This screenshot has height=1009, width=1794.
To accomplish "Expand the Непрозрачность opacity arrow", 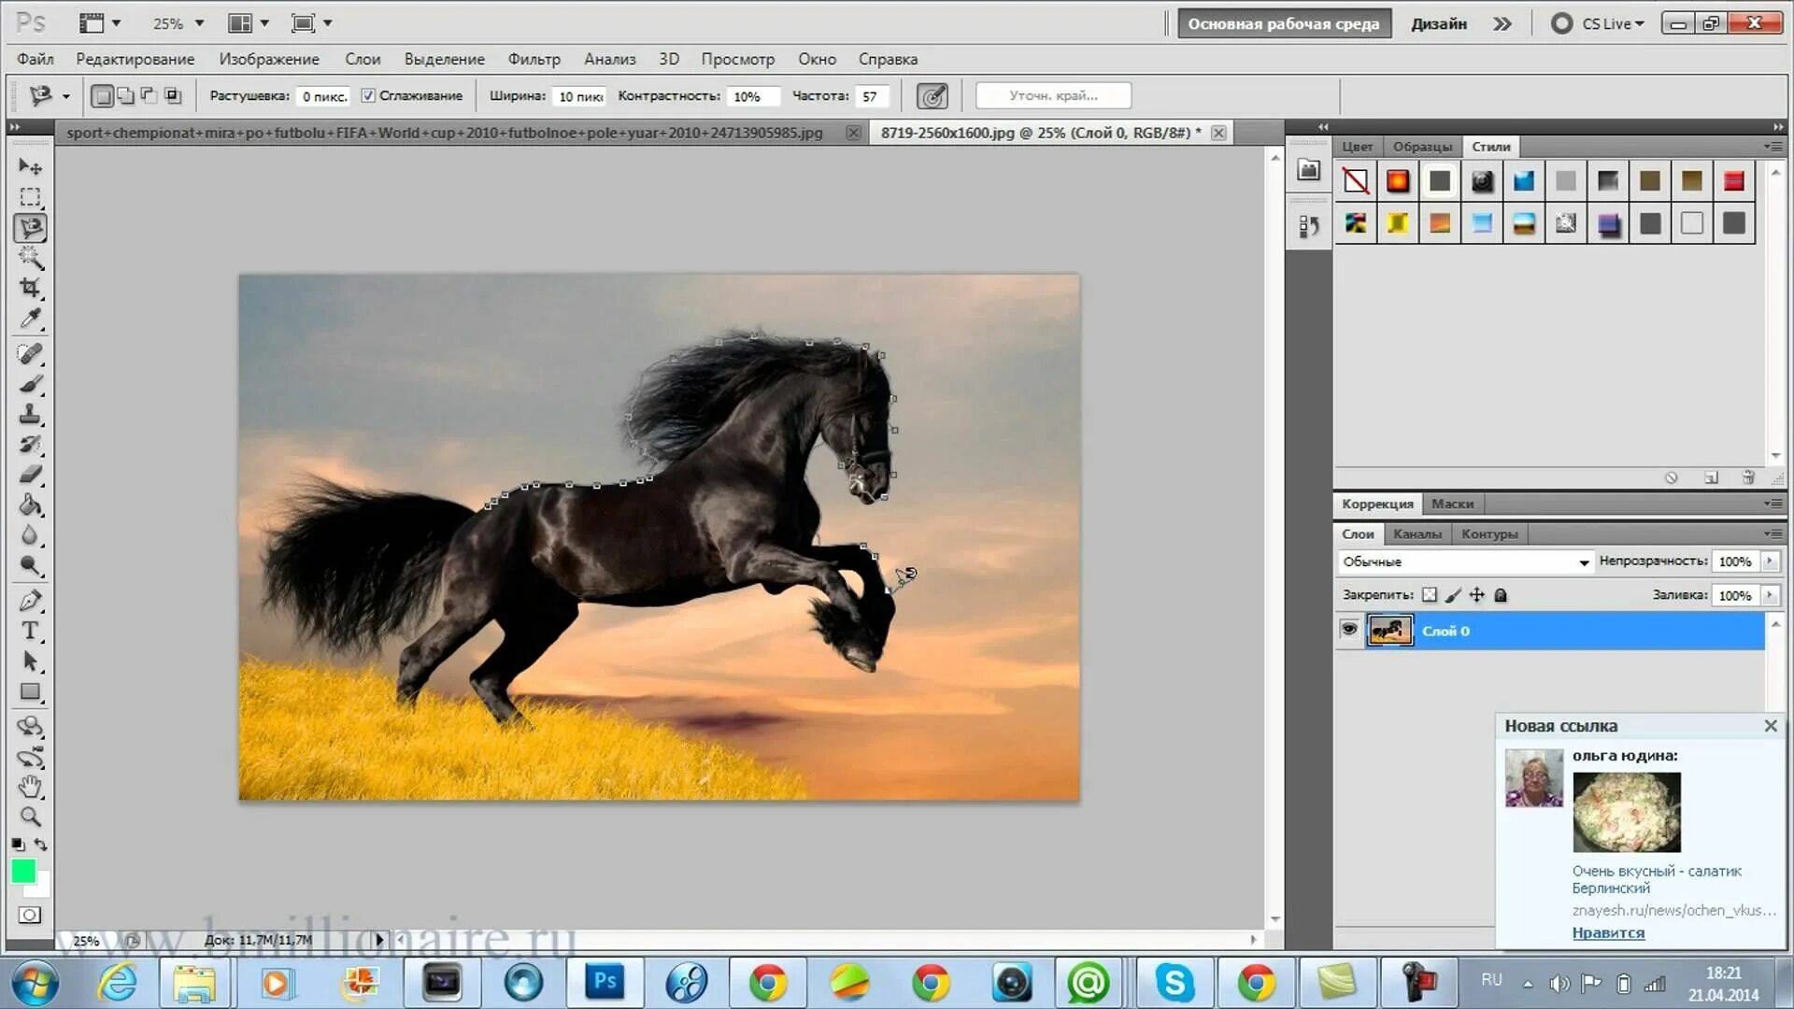I will coord(1770,561).
